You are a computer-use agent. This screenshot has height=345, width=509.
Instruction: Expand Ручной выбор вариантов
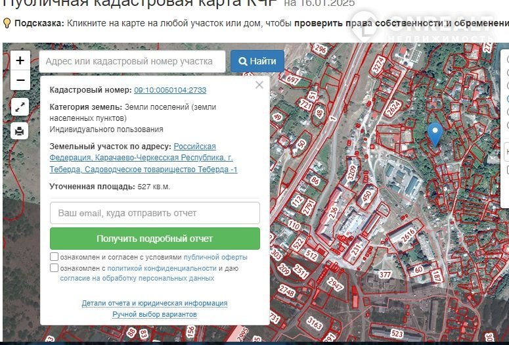pos(154,315)
